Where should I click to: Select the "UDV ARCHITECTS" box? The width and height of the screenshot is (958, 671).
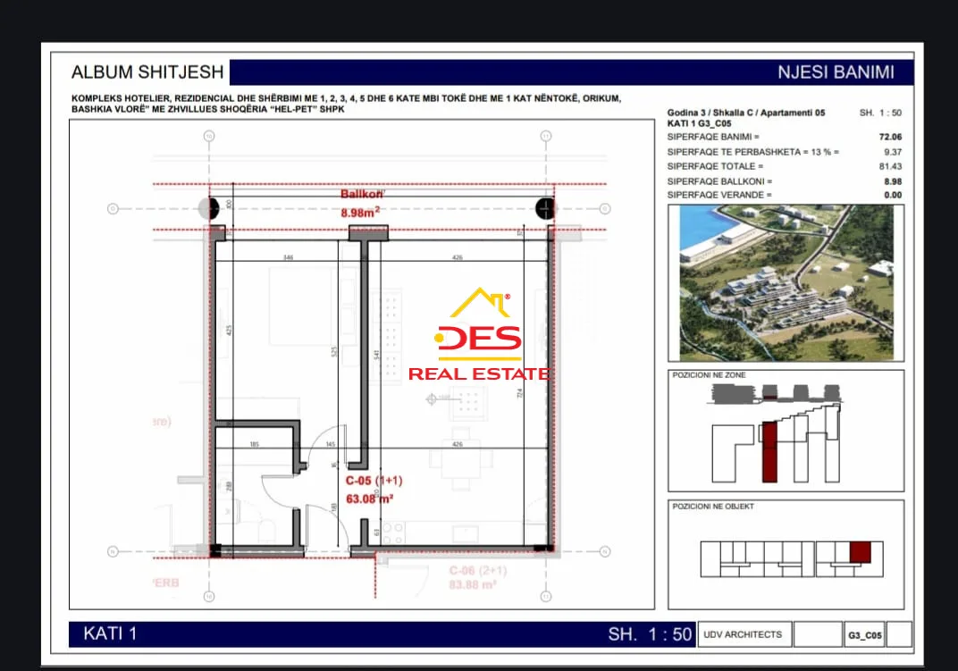click(744, 634)
